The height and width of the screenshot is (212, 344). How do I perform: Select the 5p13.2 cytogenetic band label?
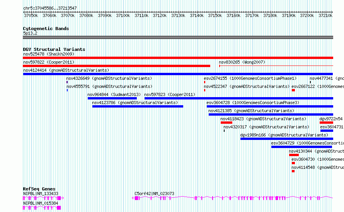pyautogui.click(x=30, y=33)
